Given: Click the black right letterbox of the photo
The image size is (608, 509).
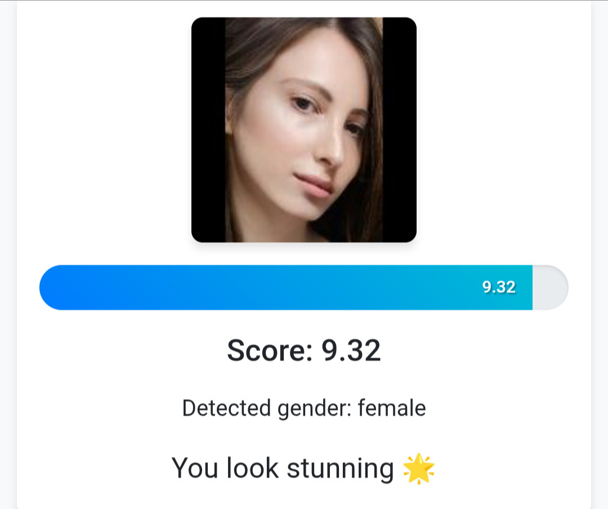Looking at the screenshot, I should (x=399, y=130).
